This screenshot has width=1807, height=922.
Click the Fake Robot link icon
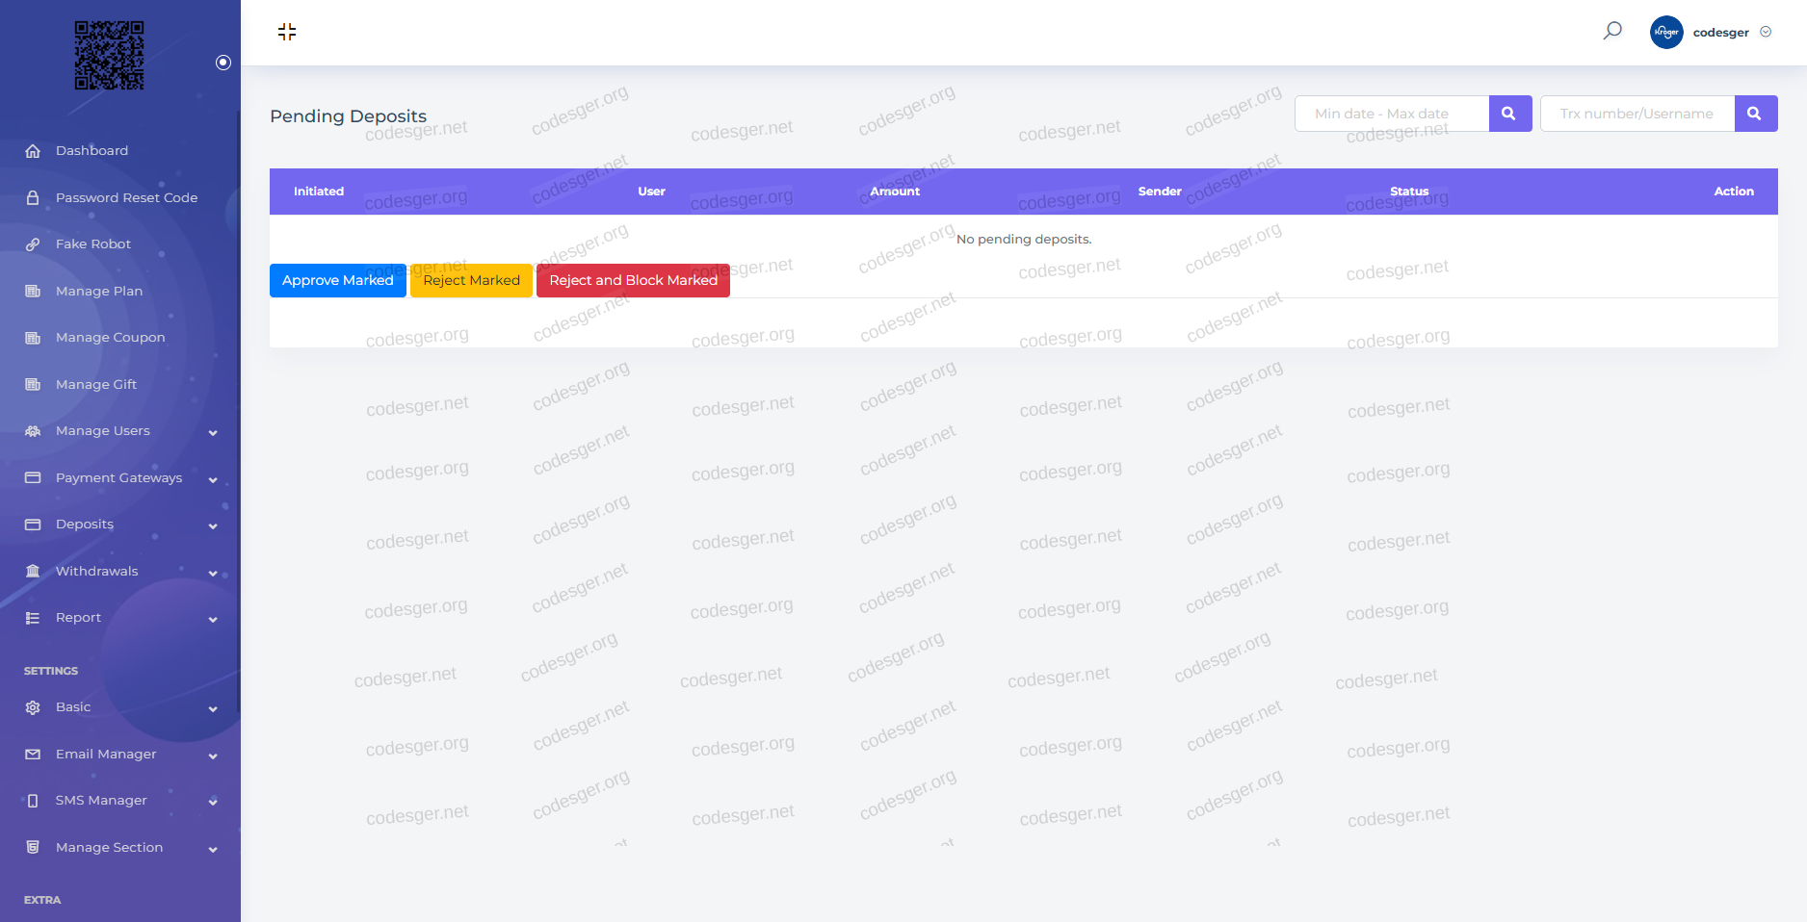tap(33, 244)
